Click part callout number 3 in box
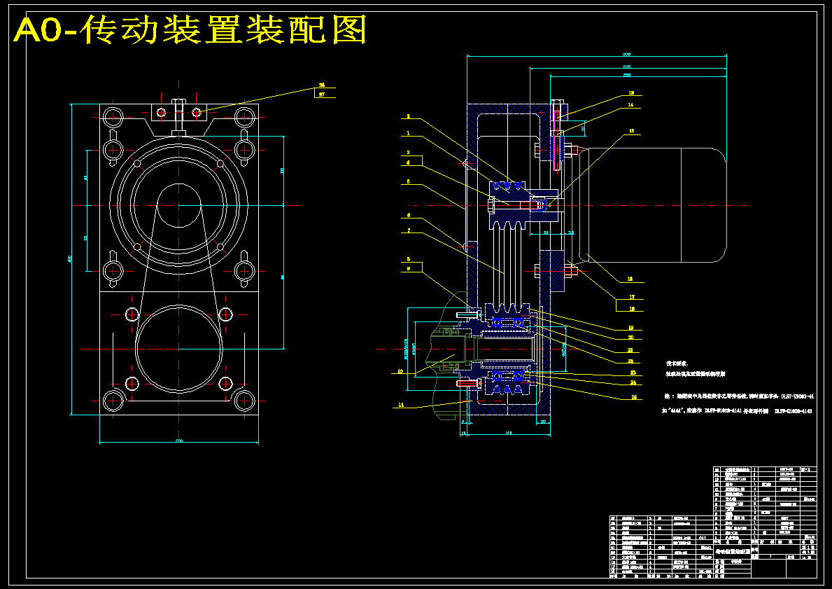 click(x=408, y=153)
